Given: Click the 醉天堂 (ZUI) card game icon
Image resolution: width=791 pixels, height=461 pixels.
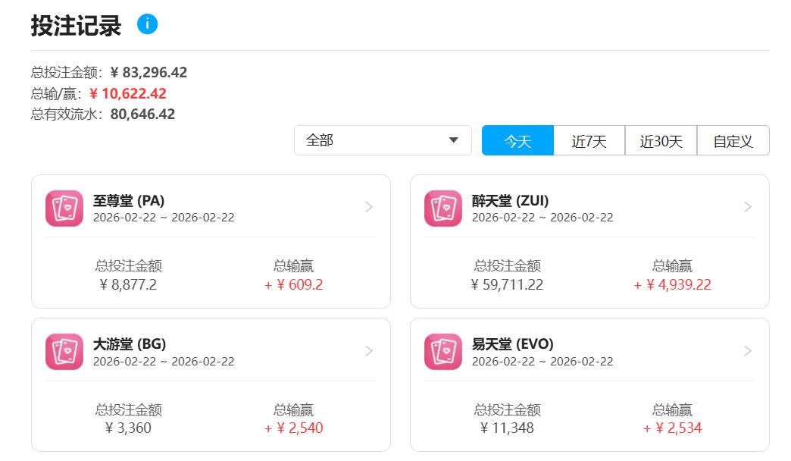Looking at the screenshot, I should click(x=443, y=208).
